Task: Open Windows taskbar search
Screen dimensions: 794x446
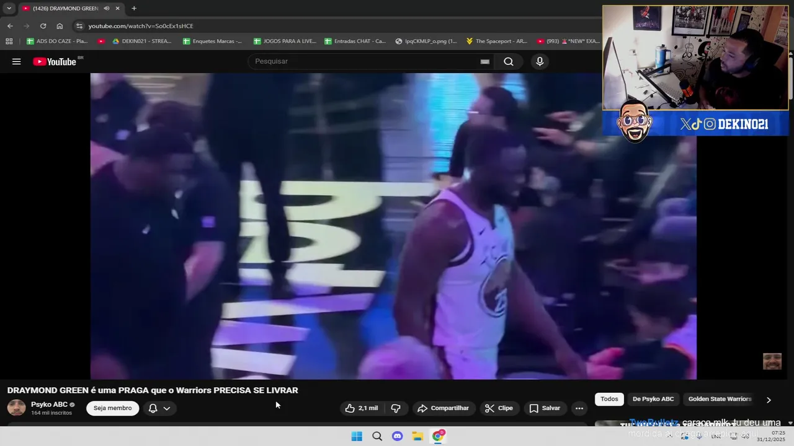Action: [x=377, y=436]
